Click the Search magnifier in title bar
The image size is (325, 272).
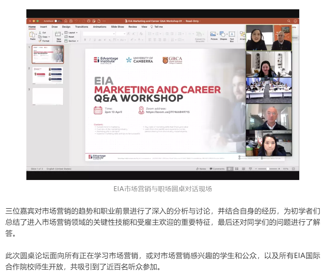[x=289, y=21]
